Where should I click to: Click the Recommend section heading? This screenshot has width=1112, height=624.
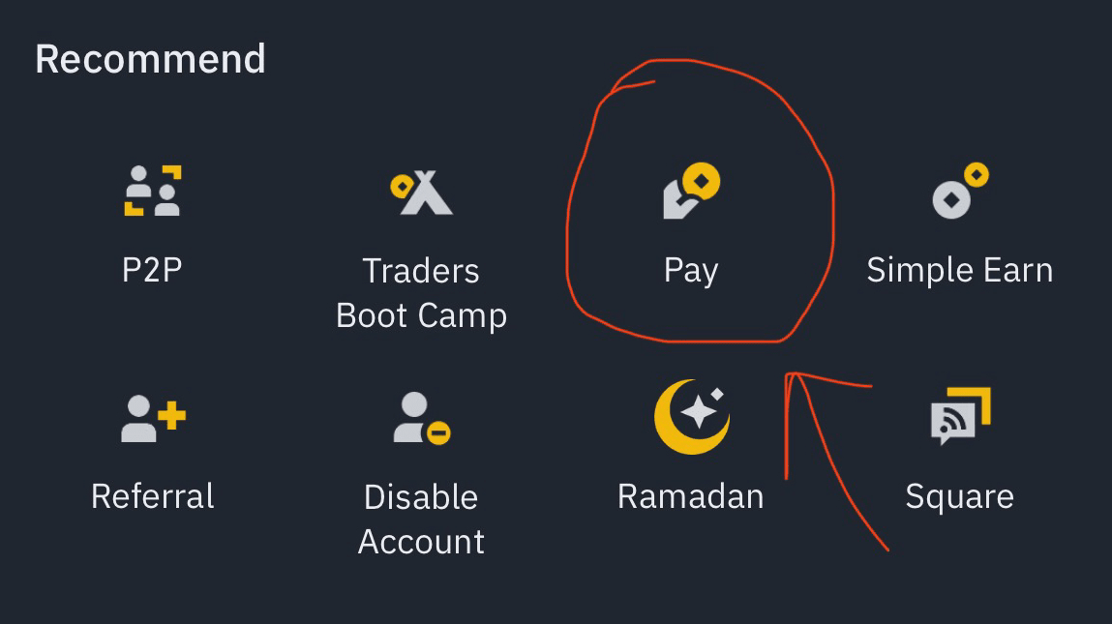click(150, 59)
